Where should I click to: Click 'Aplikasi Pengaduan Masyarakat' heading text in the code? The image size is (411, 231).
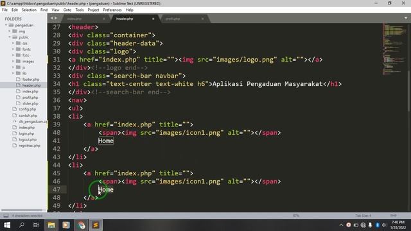pos(267,84)
